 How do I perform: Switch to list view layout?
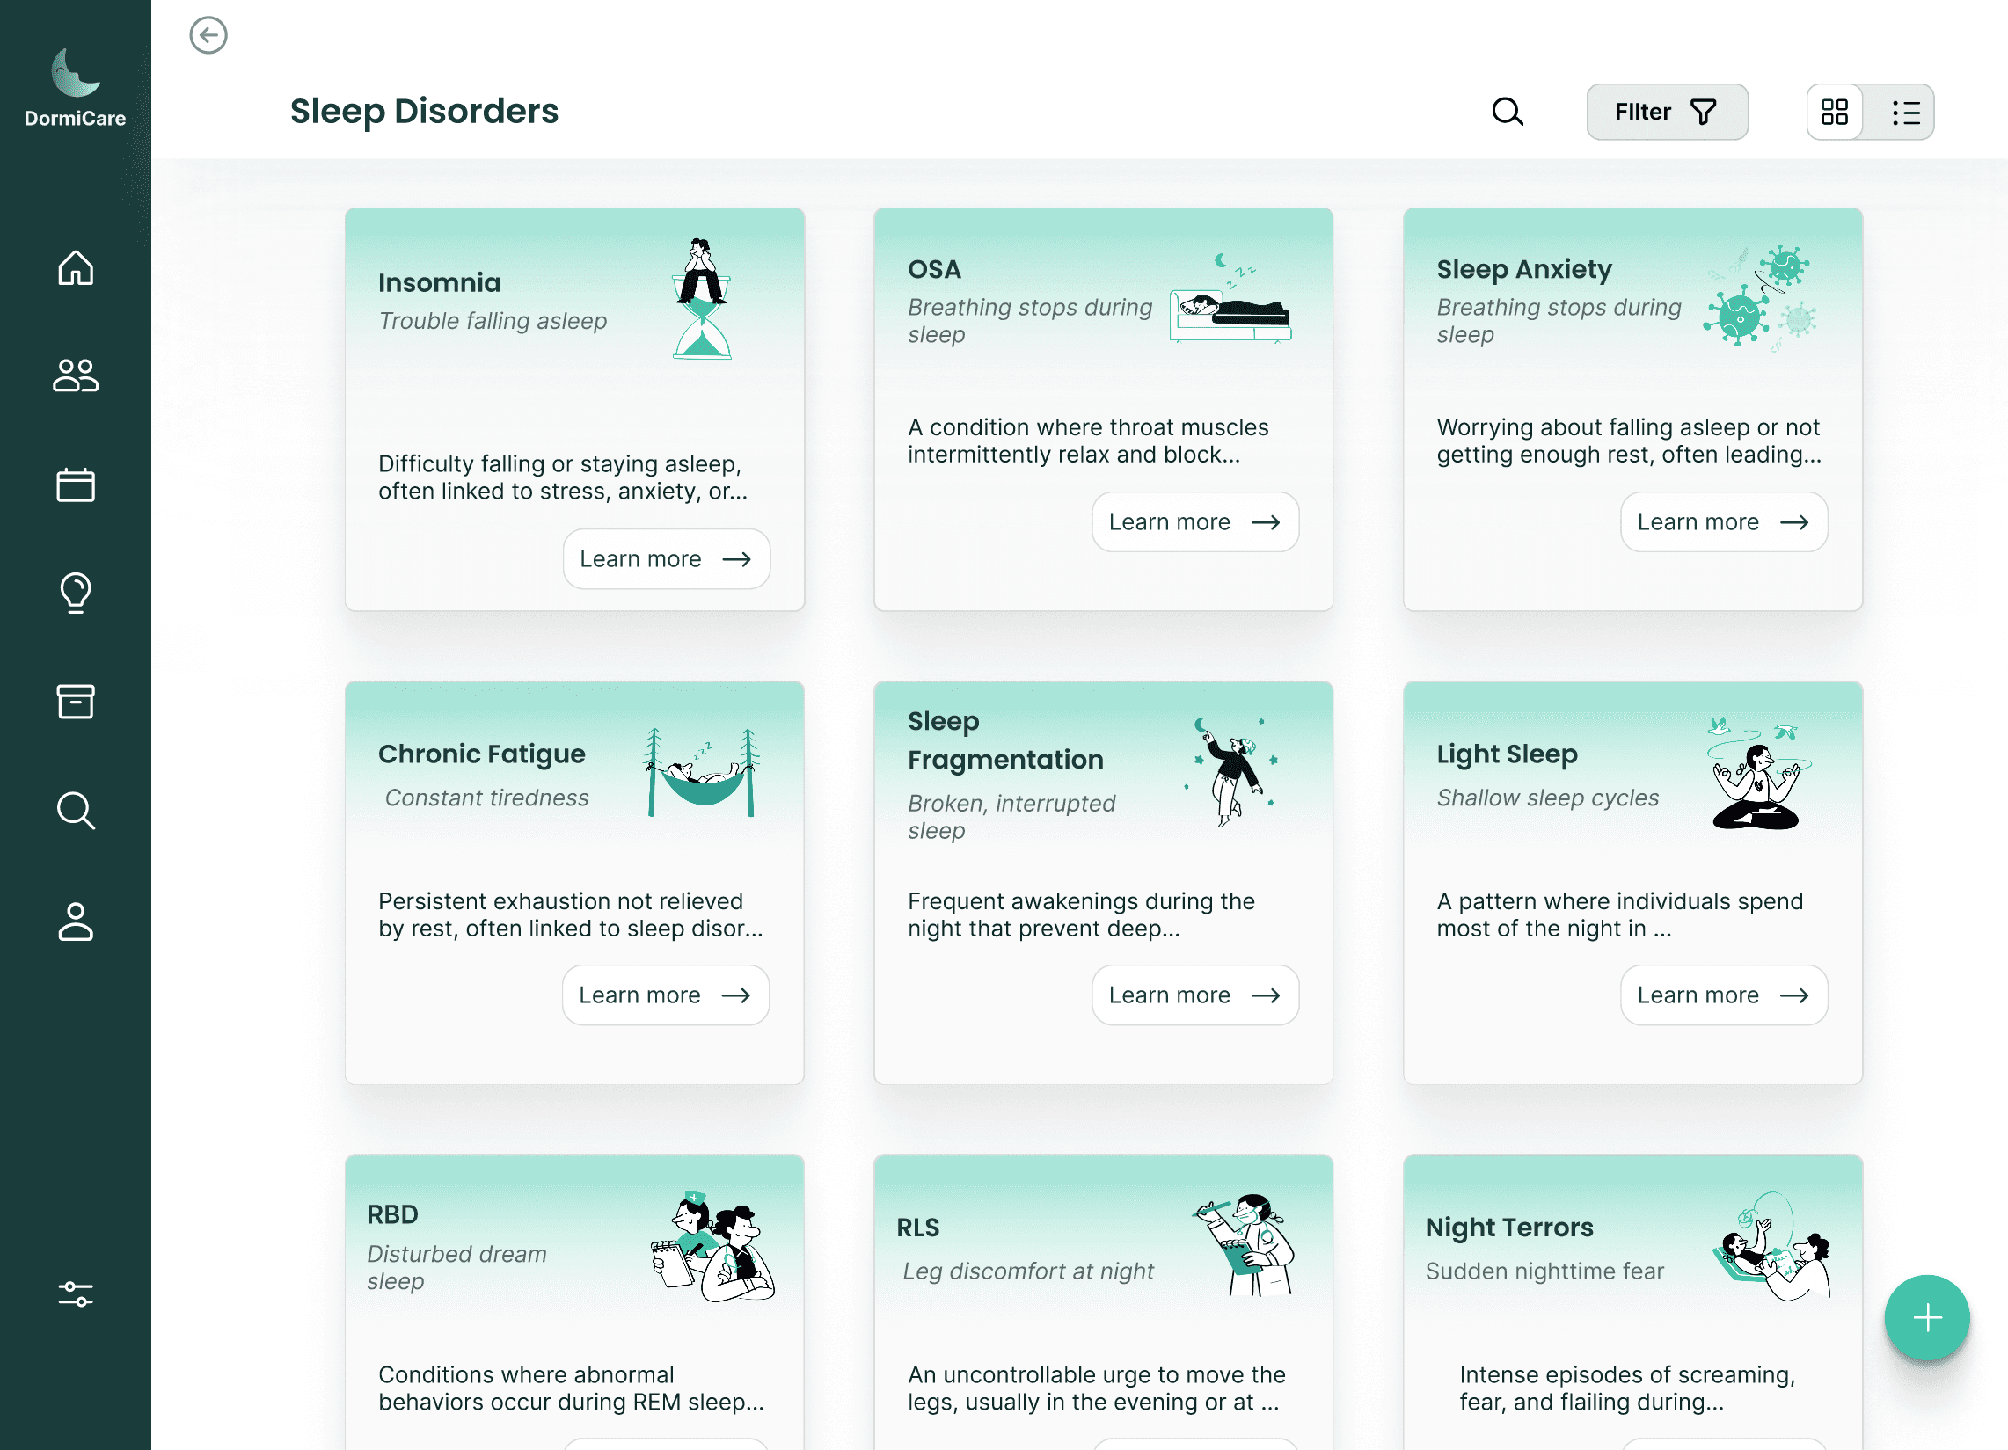pyautogui.click(x=1904, y=112)
